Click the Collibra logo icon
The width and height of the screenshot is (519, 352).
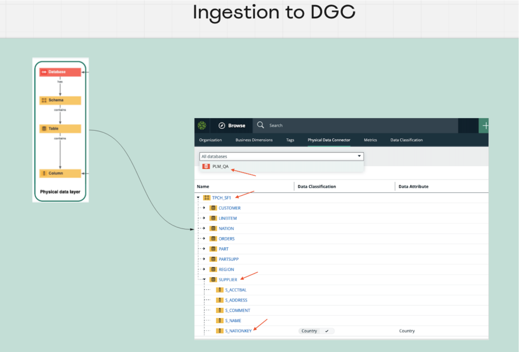click(x=202, y=125)
